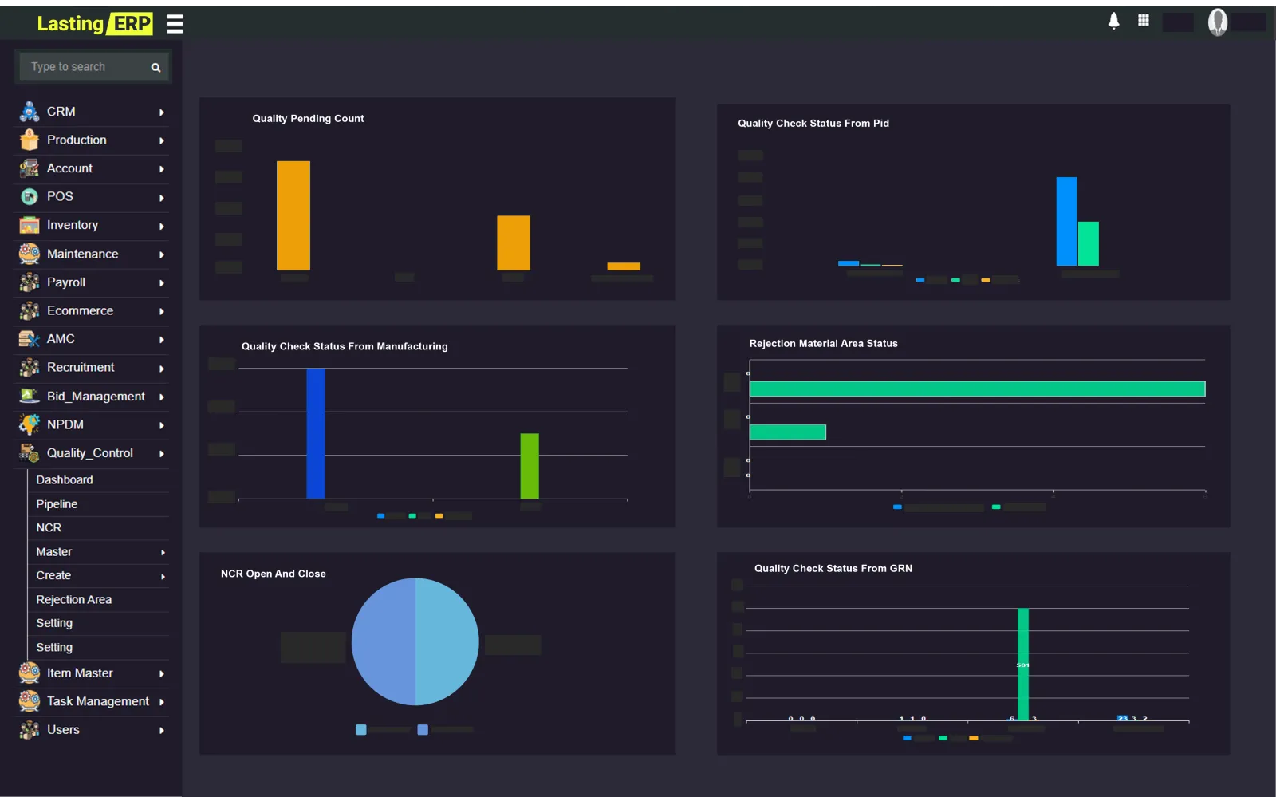The image size is (1276, 797).
Task: Click the Bid_Management module icon
Action: (30, 397)
